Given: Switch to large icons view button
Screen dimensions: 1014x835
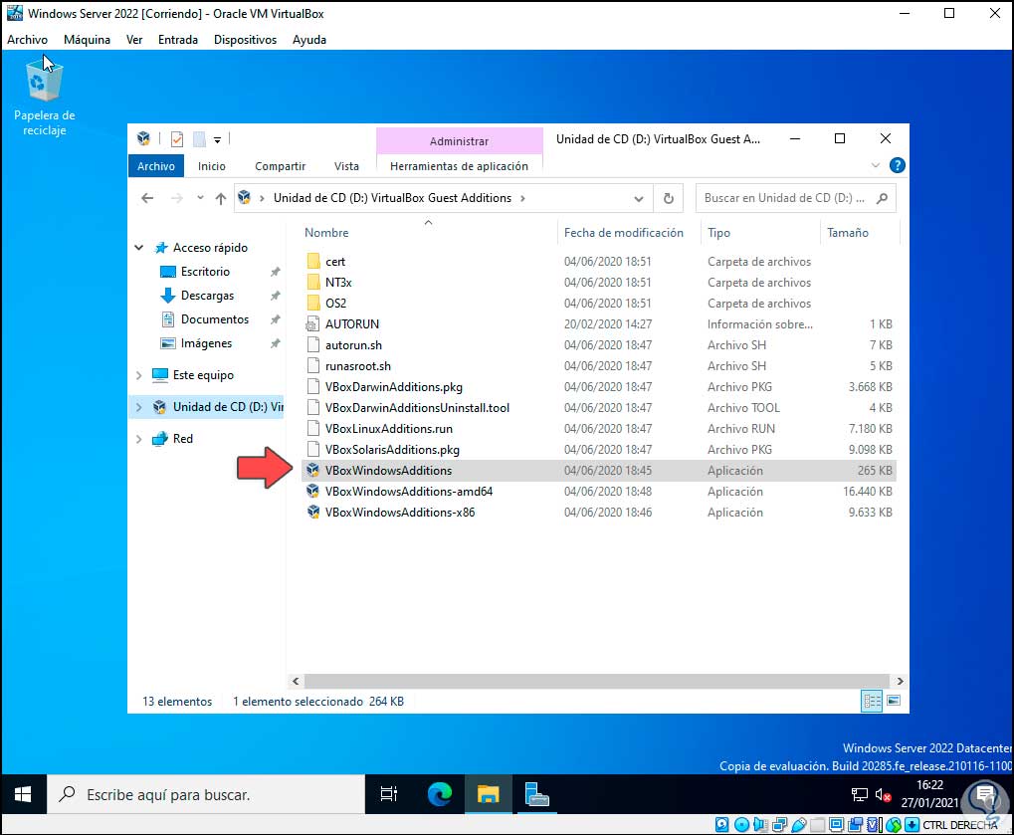Looking at the screenshot, I should tap(894, 701).
